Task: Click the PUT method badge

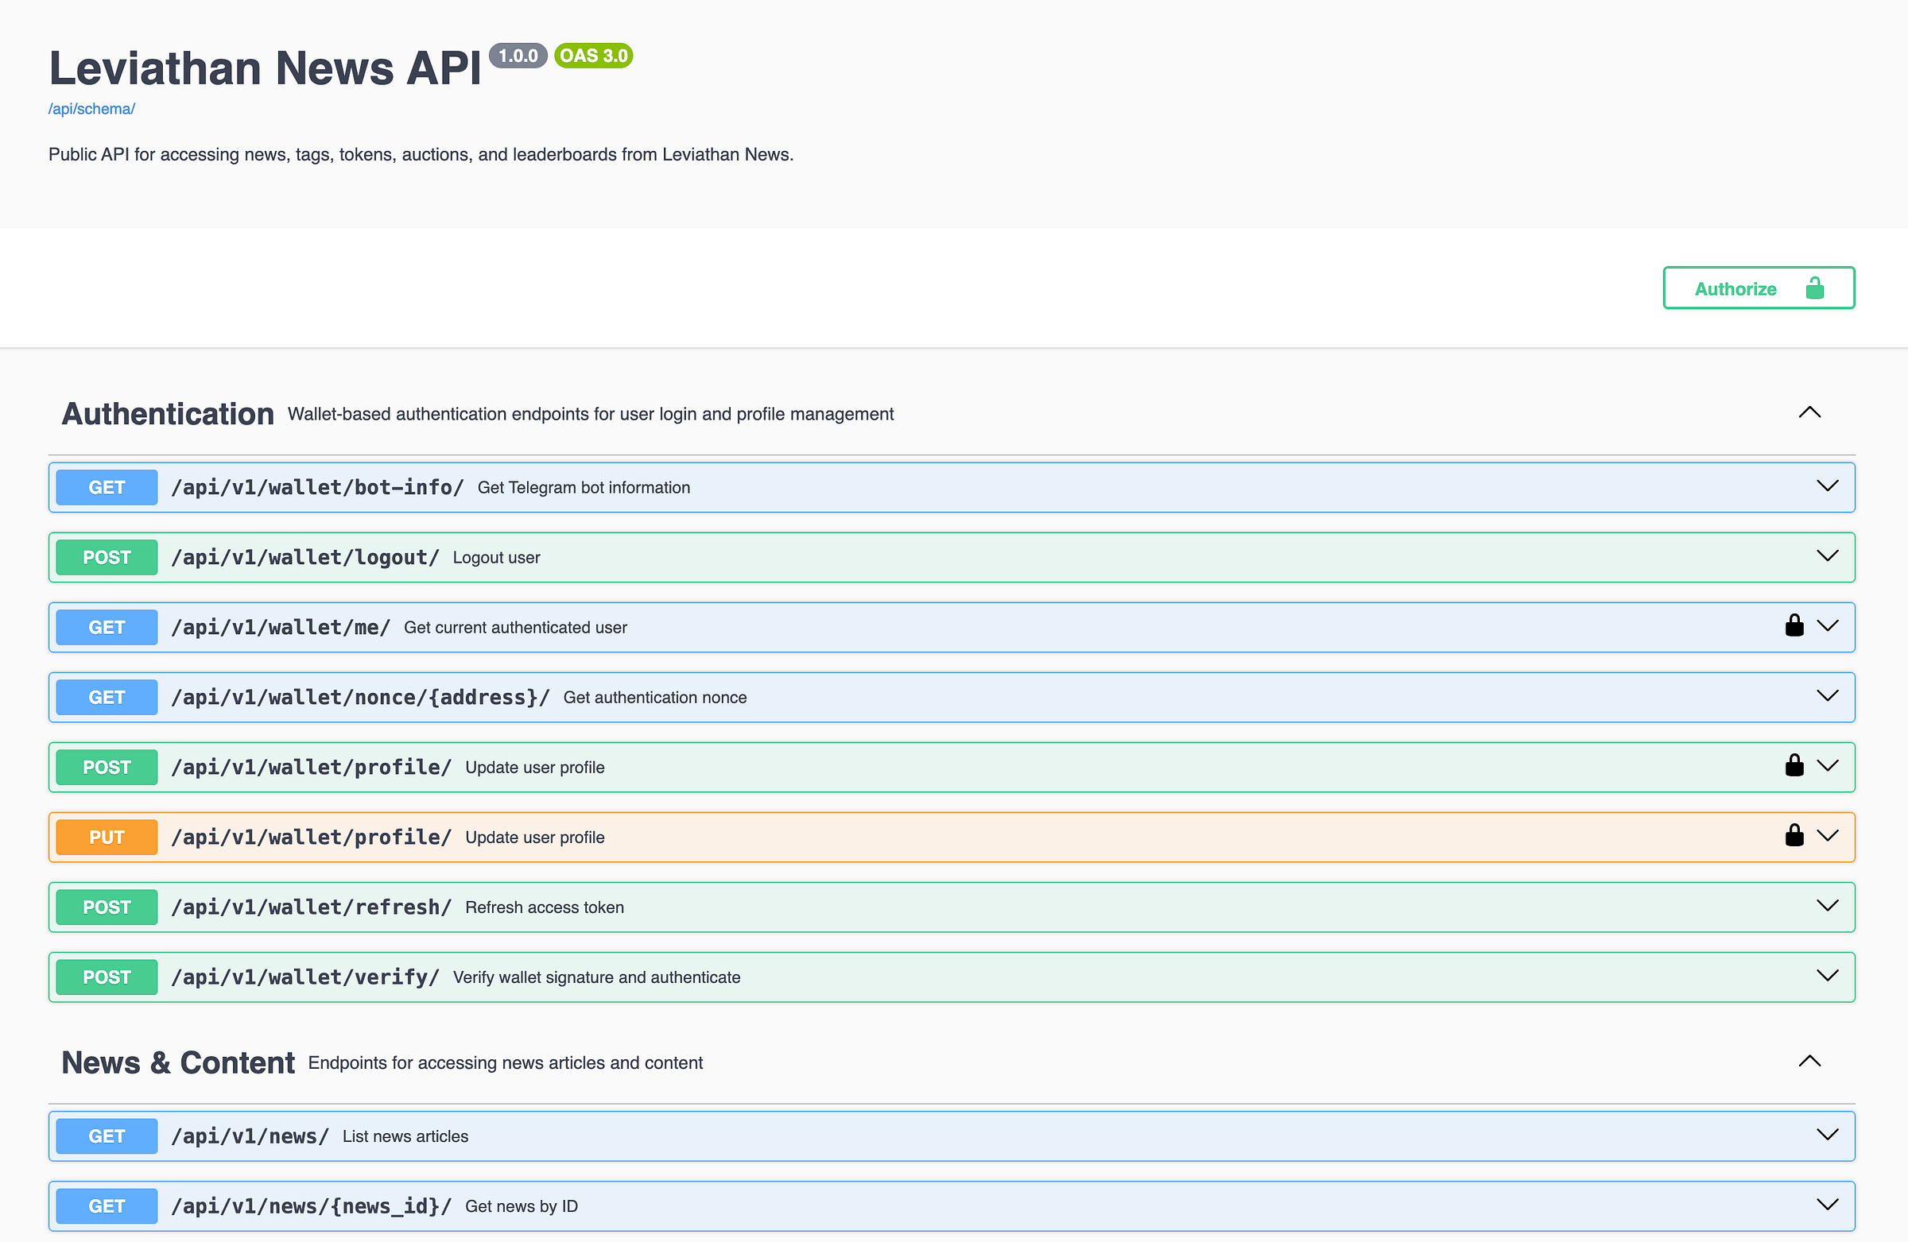Action: [107, 838]
